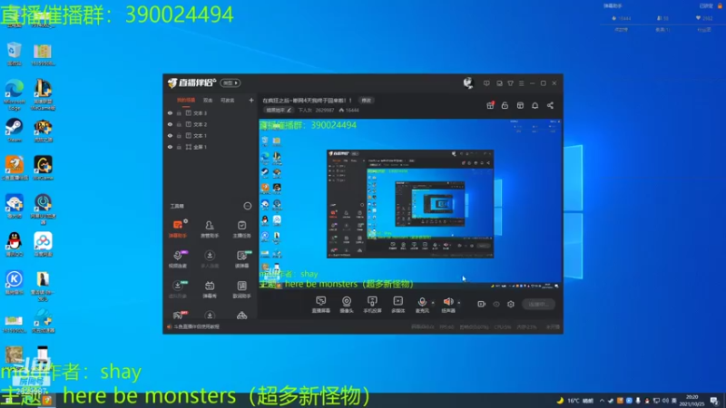Click the 连接中 start streaming button
Screen dimensions: 726x408
[x=538, y=304]
